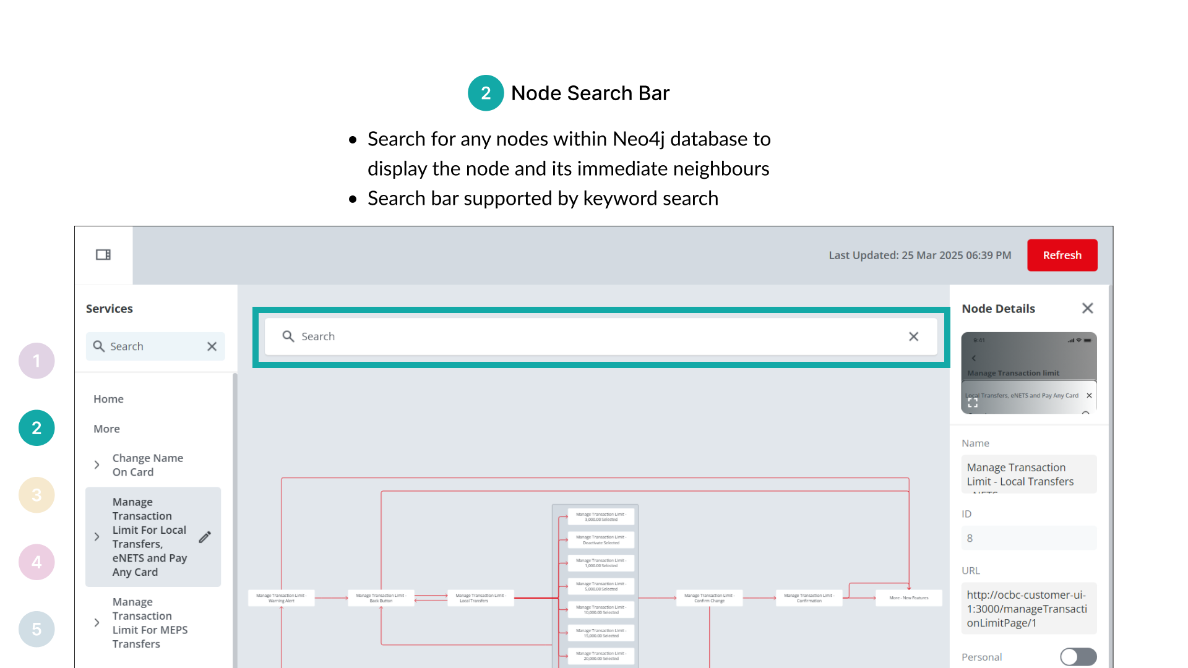Jump to step 5 circle

37,629
